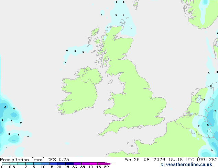Screen dimensions: 218x168
Task: Select the 0.1–0.5 mm legend swatch
Action: [x=6, y=164]
